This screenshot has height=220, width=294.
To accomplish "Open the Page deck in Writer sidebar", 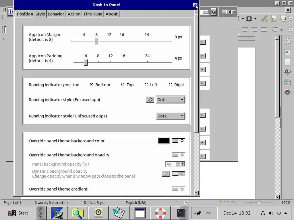I will pyautogui.click(x=287, y=62).
